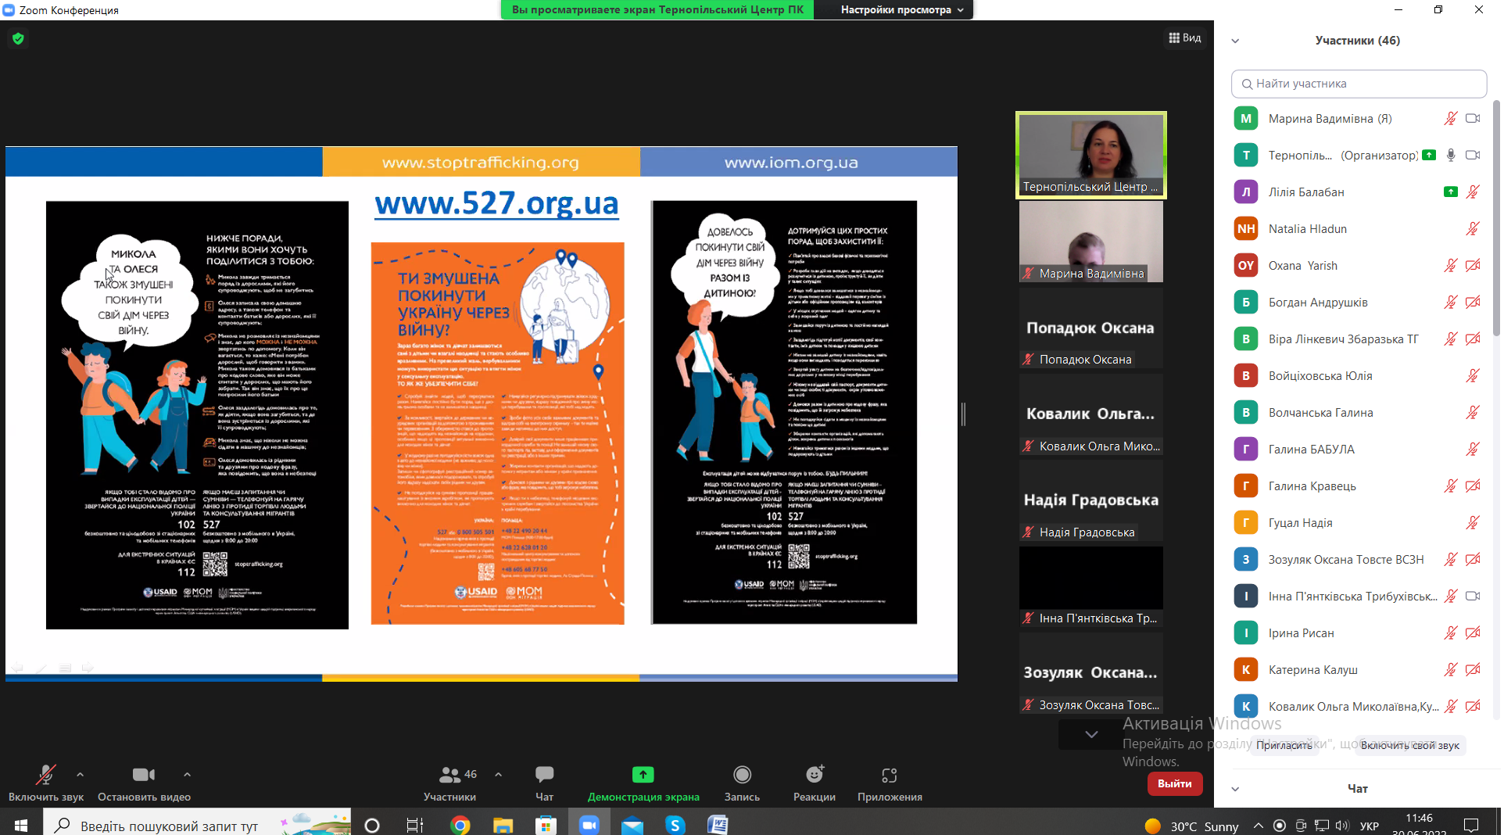Click video-off icon for Галина Кравець

(1473, 486)
